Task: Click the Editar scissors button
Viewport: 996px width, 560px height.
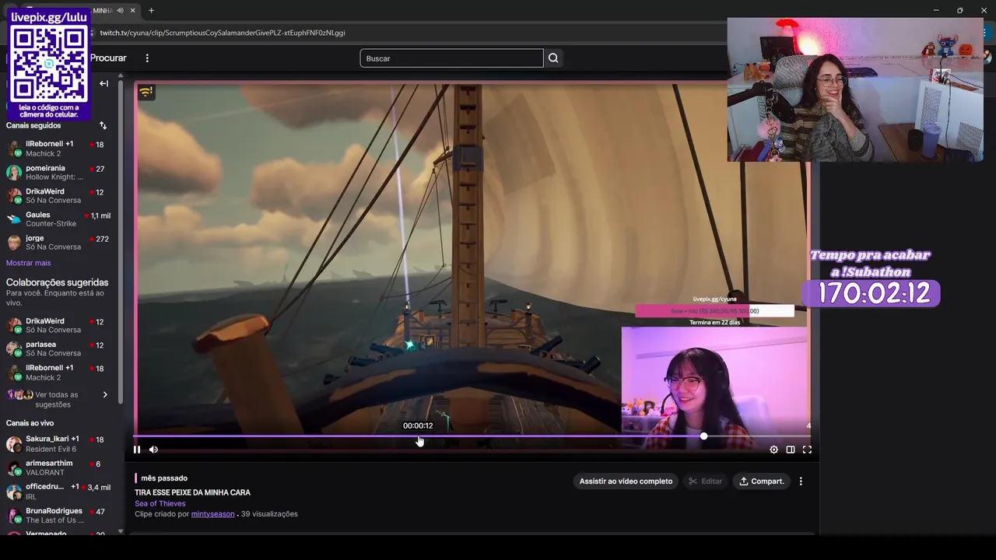Action: tap(705, 481)
